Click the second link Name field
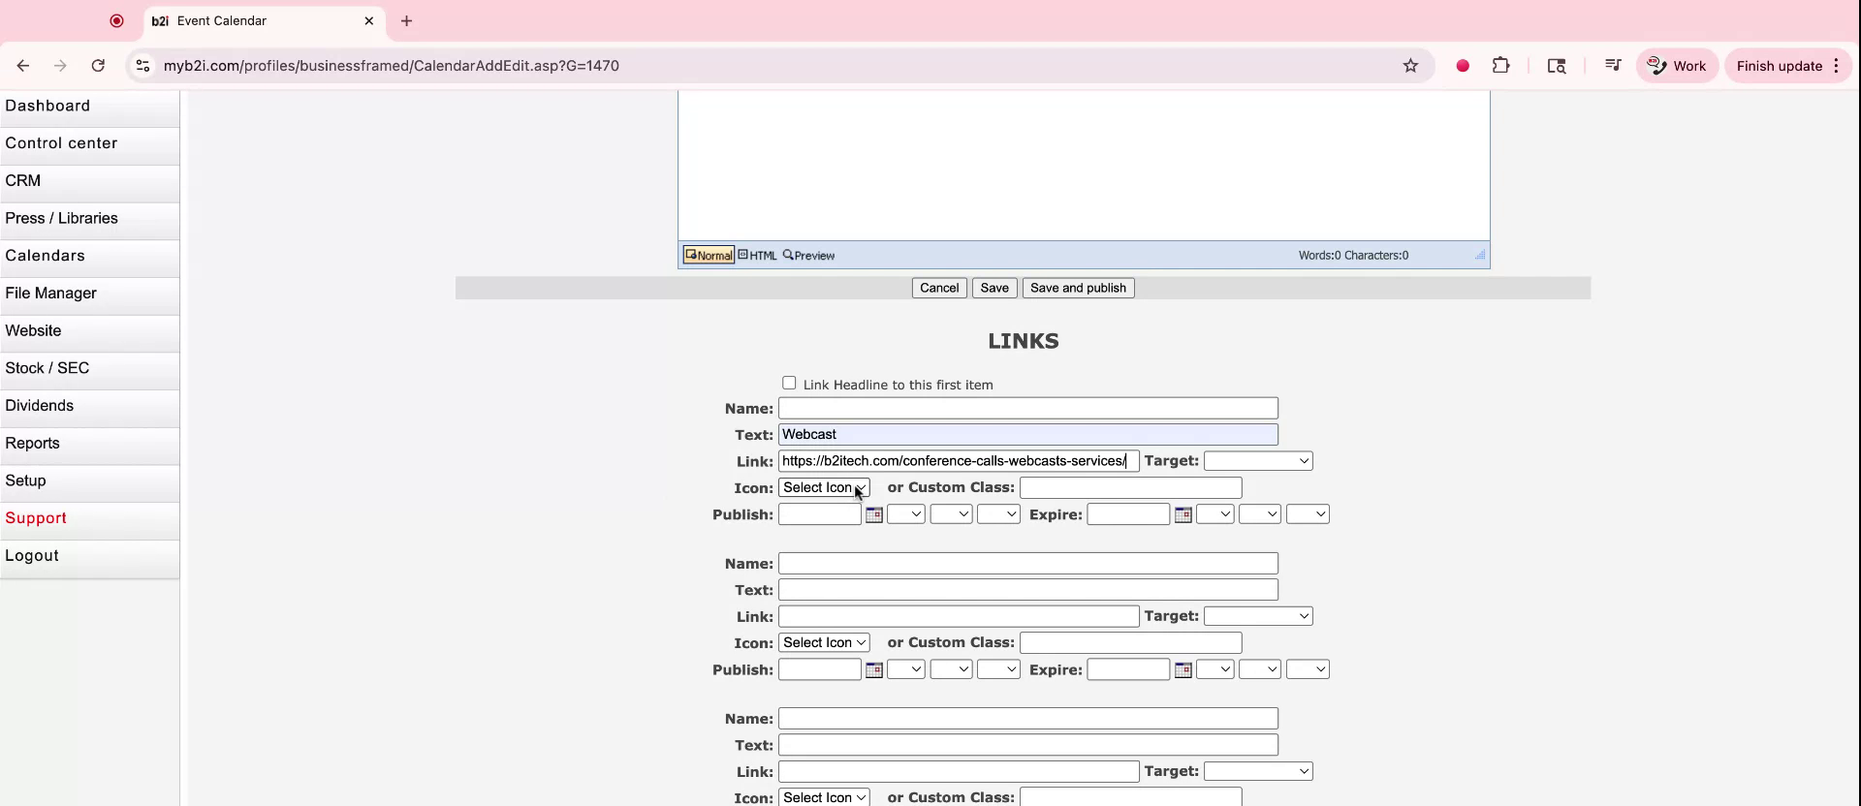The image size is (1861, 806). point(1027,564)
